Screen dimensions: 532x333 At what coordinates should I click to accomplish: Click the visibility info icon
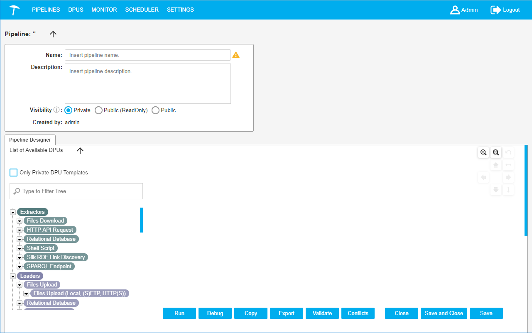click(x=57, y=110)
